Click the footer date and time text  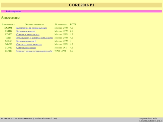tap(29, 119)
